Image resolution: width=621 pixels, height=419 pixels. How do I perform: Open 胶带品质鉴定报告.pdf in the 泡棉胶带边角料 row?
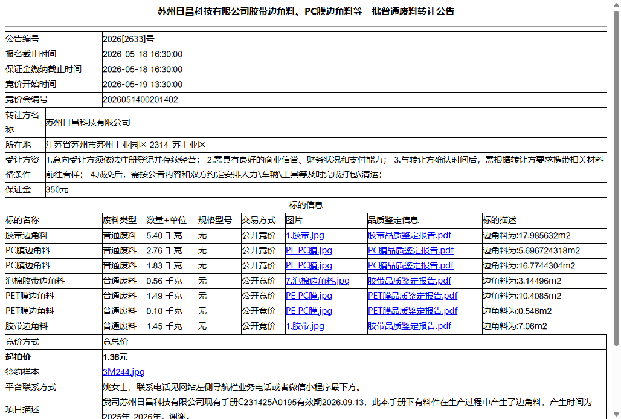point(409,281)
